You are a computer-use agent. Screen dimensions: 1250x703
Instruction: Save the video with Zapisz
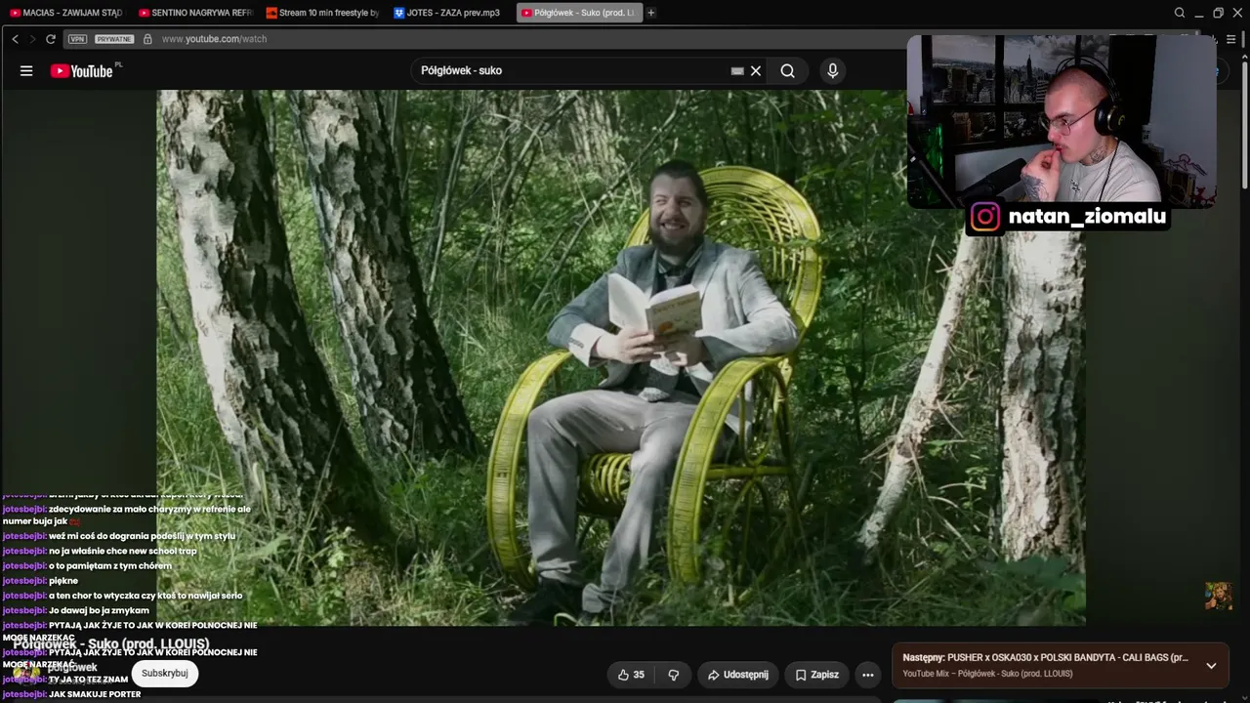coord(817,675)
